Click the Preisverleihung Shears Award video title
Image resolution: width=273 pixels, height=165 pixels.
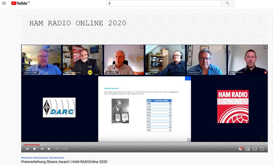pos(64,162)
